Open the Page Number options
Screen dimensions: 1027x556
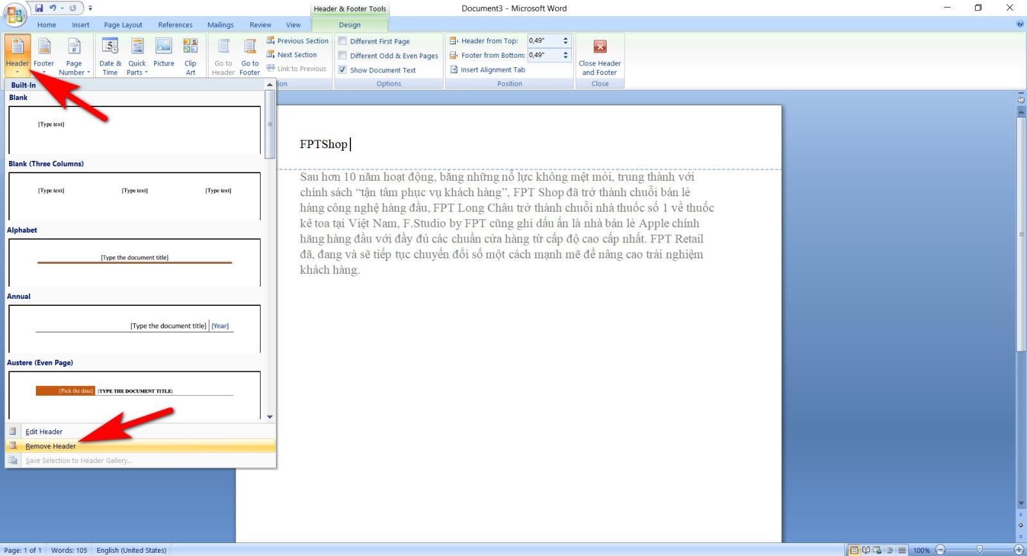point(74,56)
